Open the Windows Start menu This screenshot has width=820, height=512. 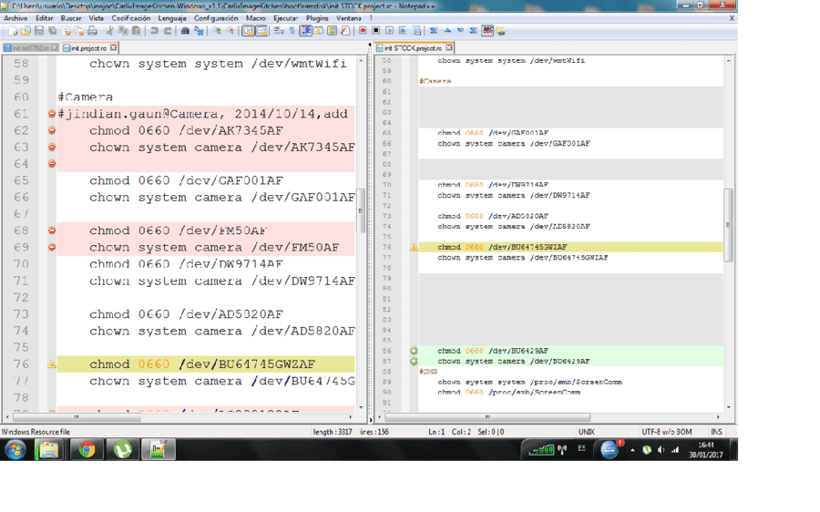[x=15, y=450]
